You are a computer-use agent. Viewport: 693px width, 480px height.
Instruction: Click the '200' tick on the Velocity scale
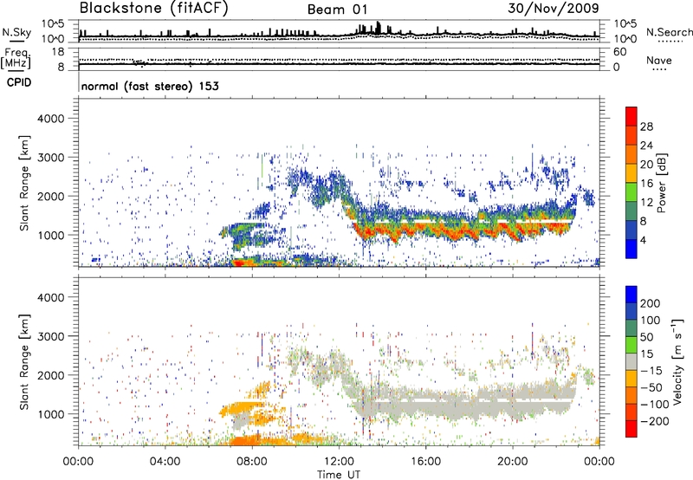click(651, 303)
